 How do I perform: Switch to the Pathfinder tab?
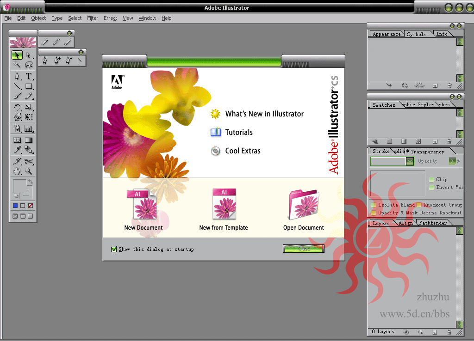click(x=433, y=223)
